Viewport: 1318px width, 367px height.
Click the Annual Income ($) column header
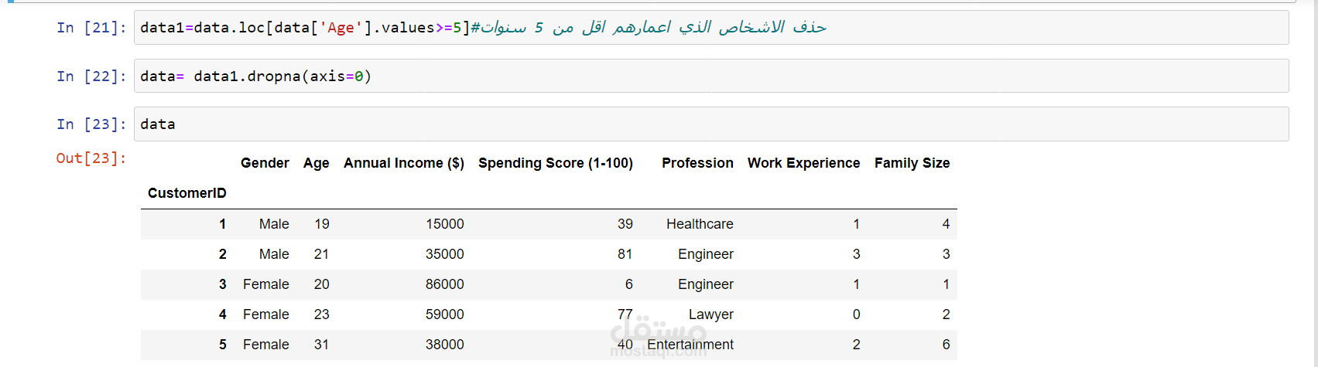tap(404, 163)
